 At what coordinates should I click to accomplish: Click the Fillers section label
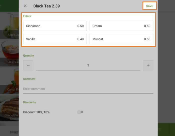27,16
